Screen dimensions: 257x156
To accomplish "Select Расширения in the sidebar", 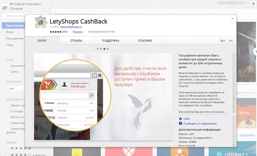I will click(15, 38).
